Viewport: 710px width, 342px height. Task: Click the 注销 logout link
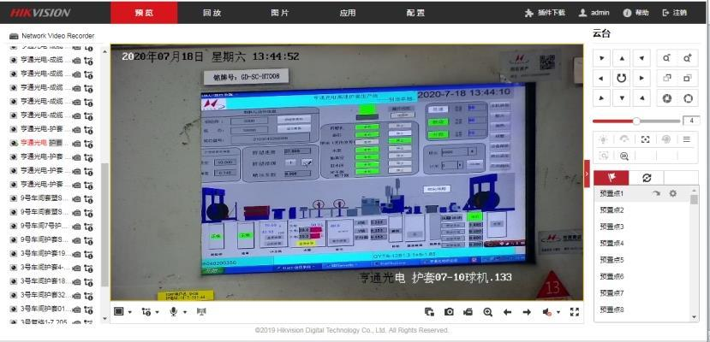coord(675,13)
